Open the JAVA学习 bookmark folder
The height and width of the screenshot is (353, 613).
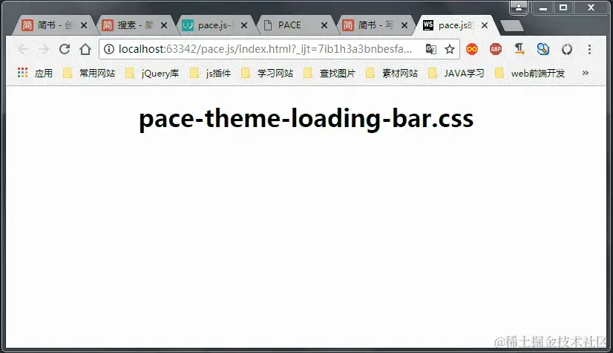pyautogui.click(x=456, y=73)
